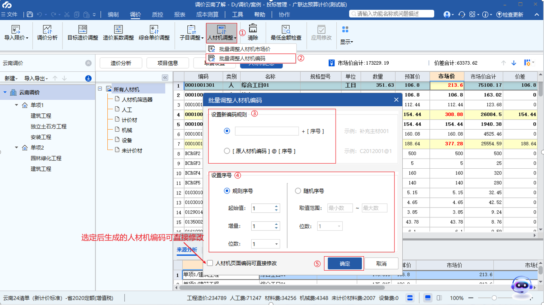The image size is (544, 305).
Task: Open the 子目调整 dropdown
Action: coord(192,32)
